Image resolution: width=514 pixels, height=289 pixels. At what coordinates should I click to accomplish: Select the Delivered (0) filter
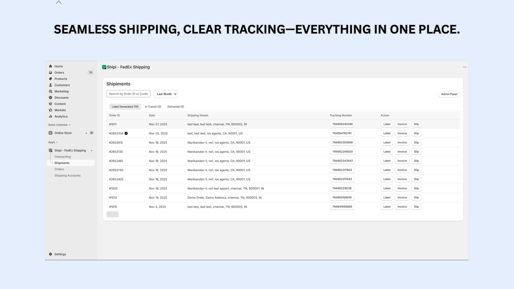point(175,106)
